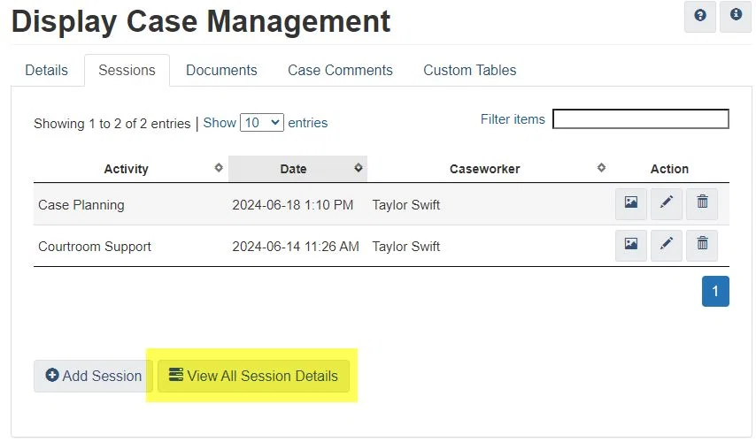The width and height of the screenshot is (756, 442).
Task: Open the Show entries count dropdown
Action: [262, 123]
